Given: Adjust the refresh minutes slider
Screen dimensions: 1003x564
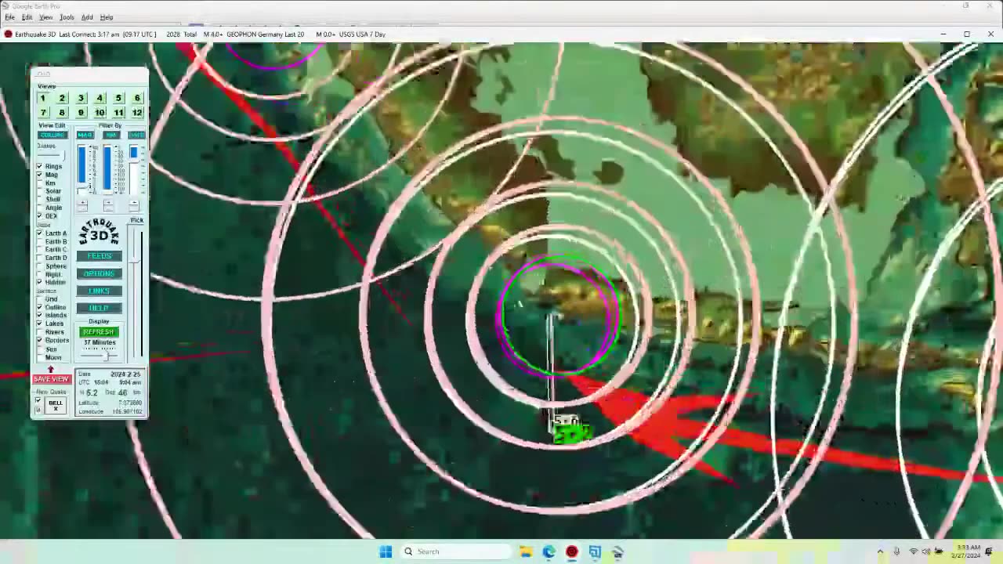Looking at the screenshot, I should [99, 356].
